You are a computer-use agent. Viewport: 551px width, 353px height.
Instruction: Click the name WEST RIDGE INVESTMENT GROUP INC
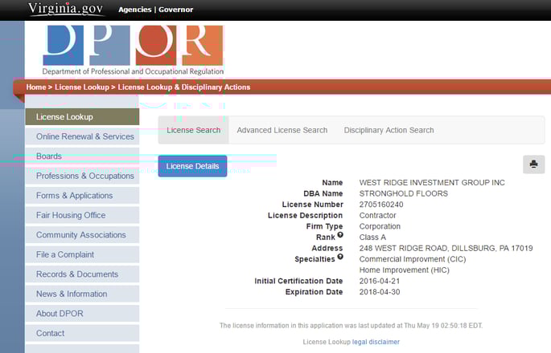(x=432, y=182)
